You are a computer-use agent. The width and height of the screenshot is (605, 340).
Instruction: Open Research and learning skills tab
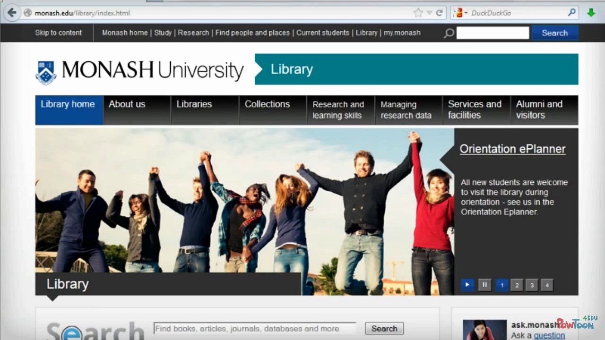tap(341, 110)
